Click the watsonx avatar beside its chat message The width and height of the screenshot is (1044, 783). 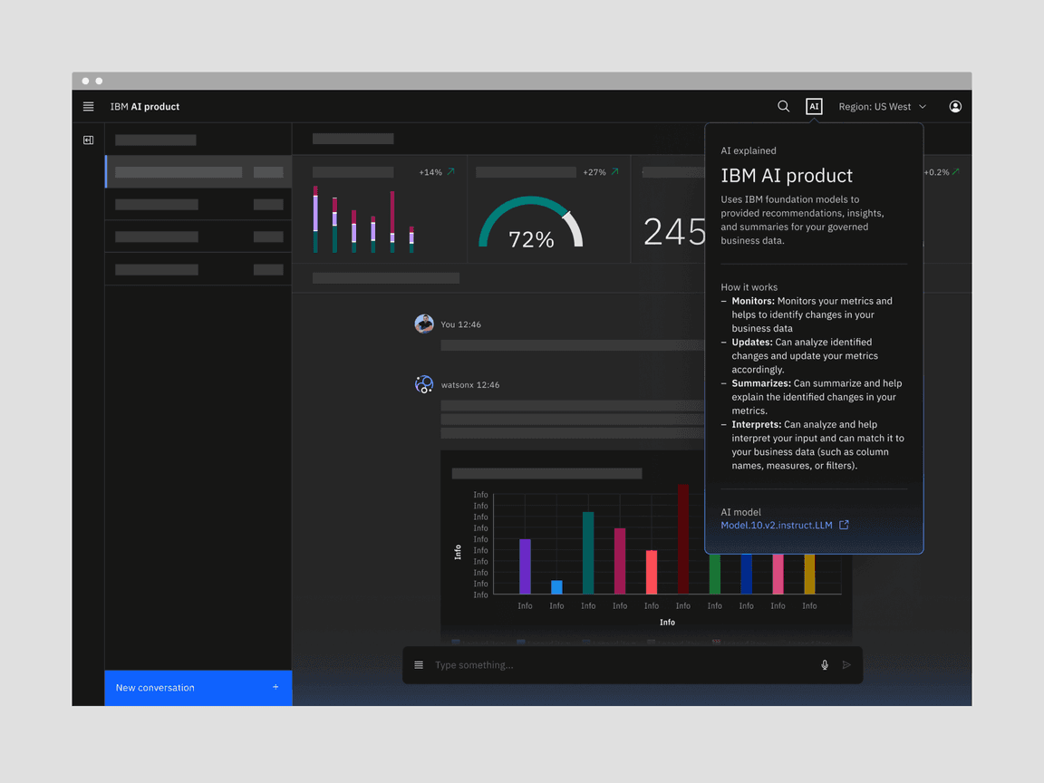click(x=423, y=384)
